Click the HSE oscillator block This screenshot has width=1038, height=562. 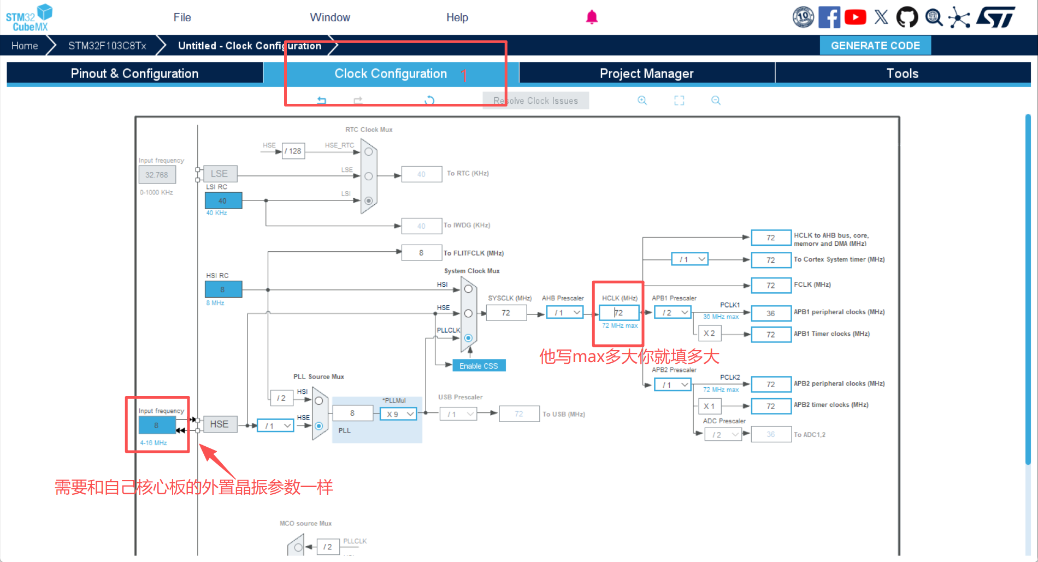pyautogui.click(x=220, y=424)
